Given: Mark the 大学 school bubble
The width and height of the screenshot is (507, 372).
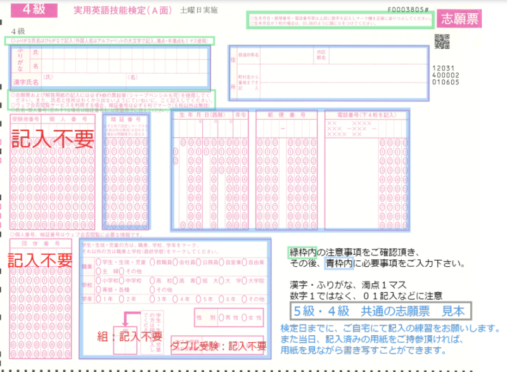Looking at the screenshot, I should point(222,281).
